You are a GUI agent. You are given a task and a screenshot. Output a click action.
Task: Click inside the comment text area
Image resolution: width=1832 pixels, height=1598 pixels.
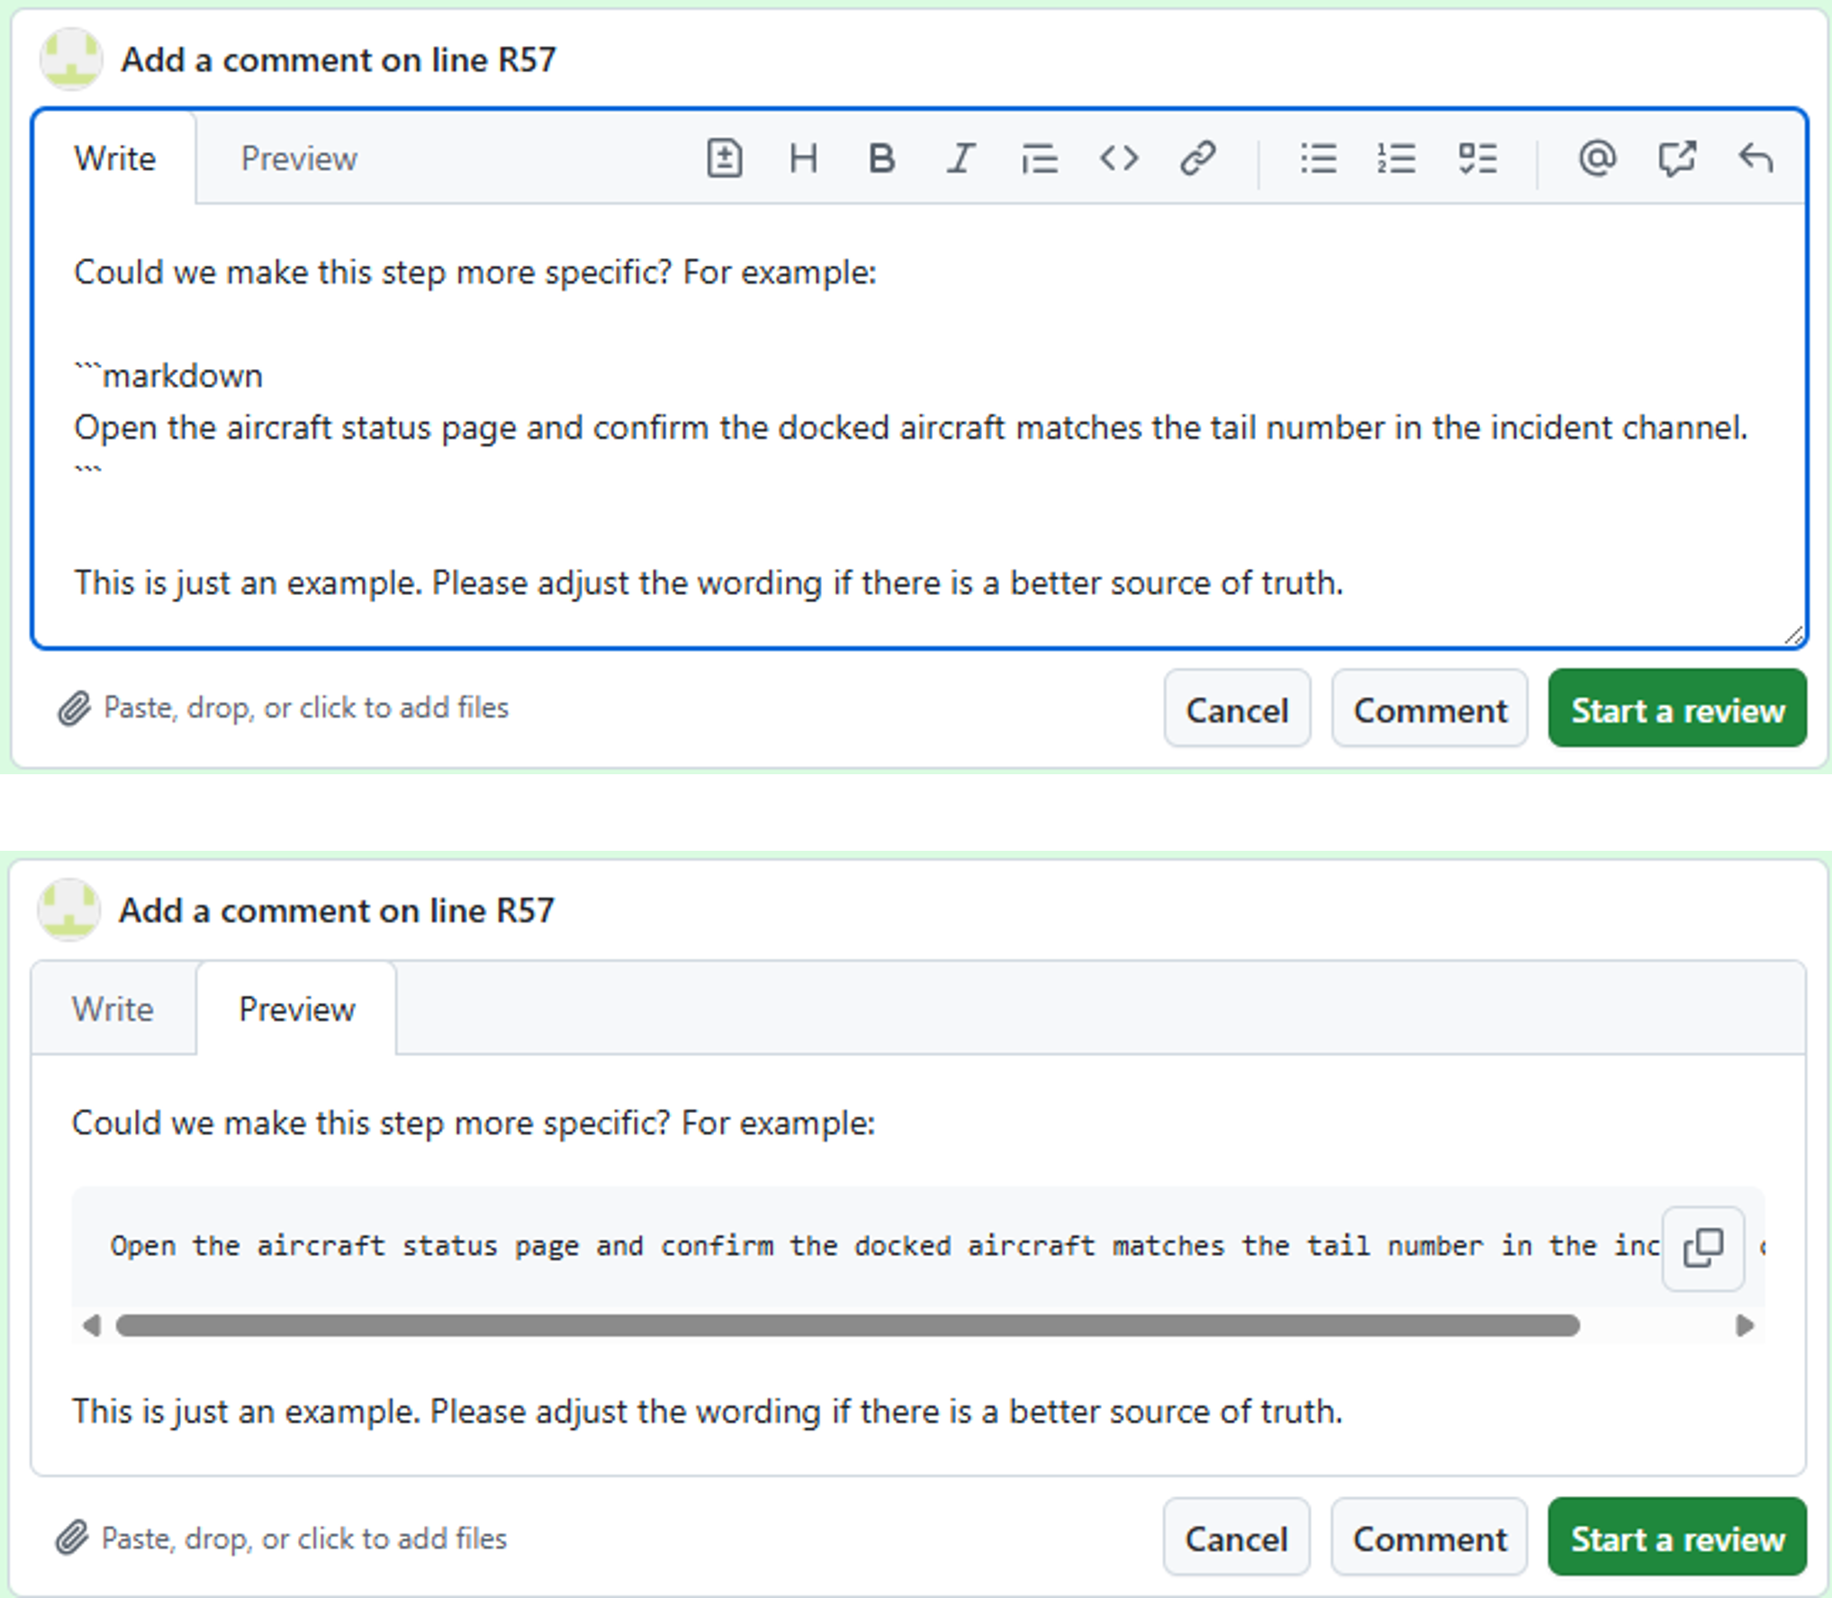[918, 425]
